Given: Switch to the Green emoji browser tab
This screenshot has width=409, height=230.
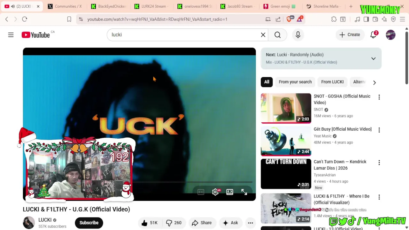Looking at the screenshot, I should (x=281, y=6).
